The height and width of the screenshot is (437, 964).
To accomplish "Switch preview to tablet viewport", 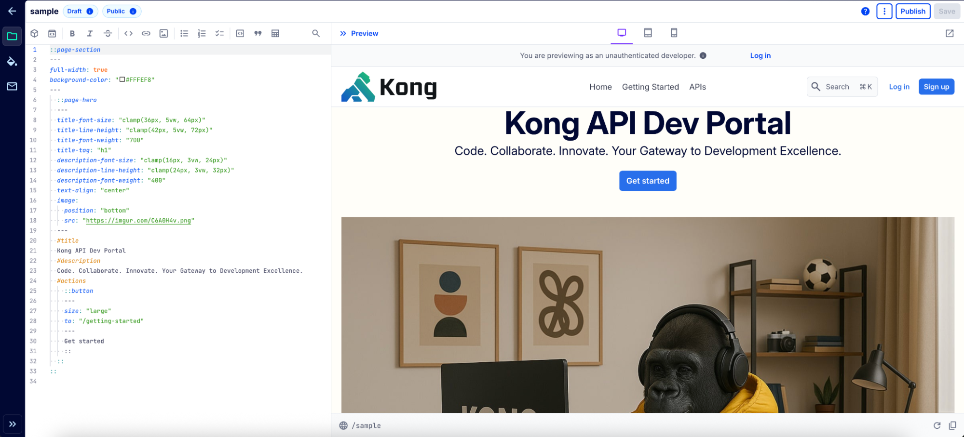I will click(648, 33).
